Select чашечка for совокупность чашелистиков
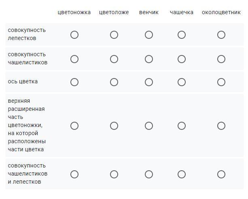The height and width of the screenshot is (199, 248). pyautogui.click(x=181, y=59)
